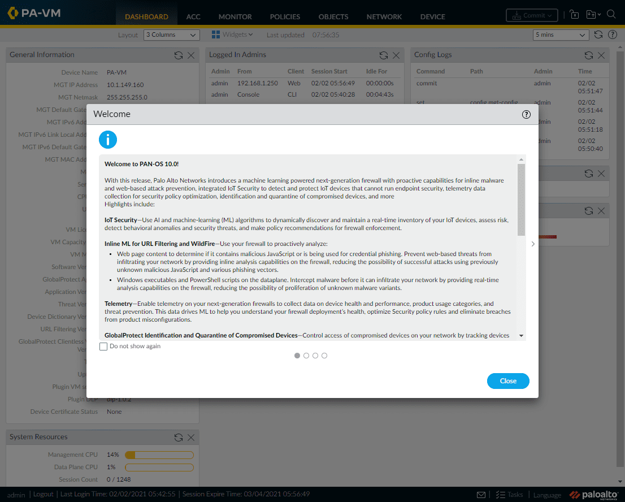The width and height of the screenshot is (625, 502).
Task: Select the first page dot in Welcome dialog
Action: click(297, 356)
